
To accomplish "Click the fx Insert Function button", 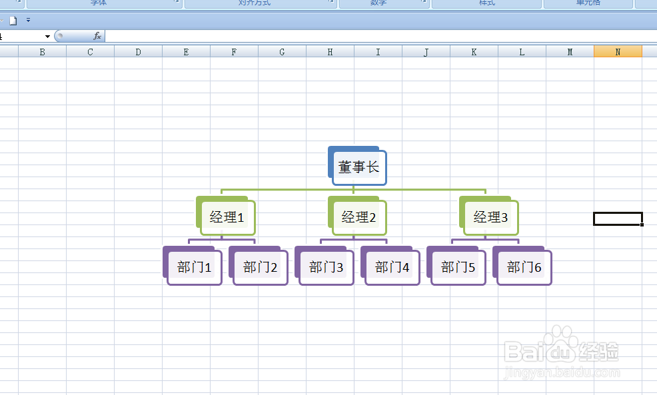I will pyautogui.click(x=97, y=37).
